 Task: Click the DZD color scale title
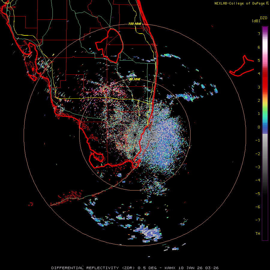264,18
